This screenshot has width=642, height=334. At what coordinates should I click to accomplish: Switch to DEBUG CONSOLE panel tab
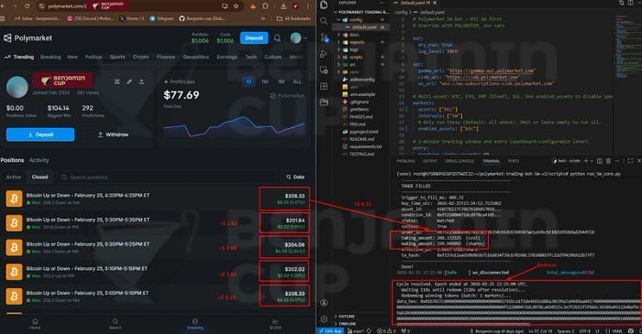459,161
